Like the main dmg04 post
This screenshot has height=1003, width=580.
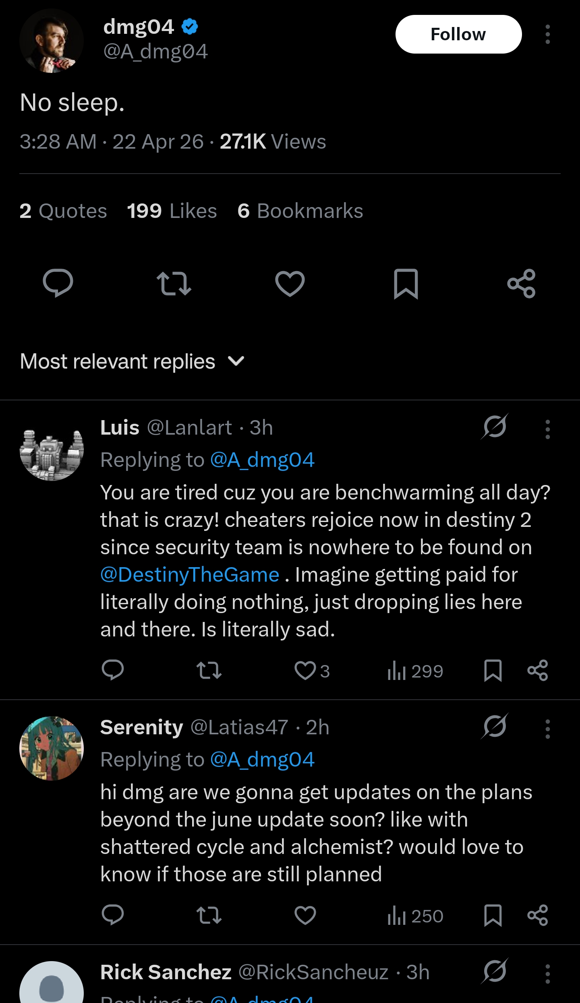[290, 283]
